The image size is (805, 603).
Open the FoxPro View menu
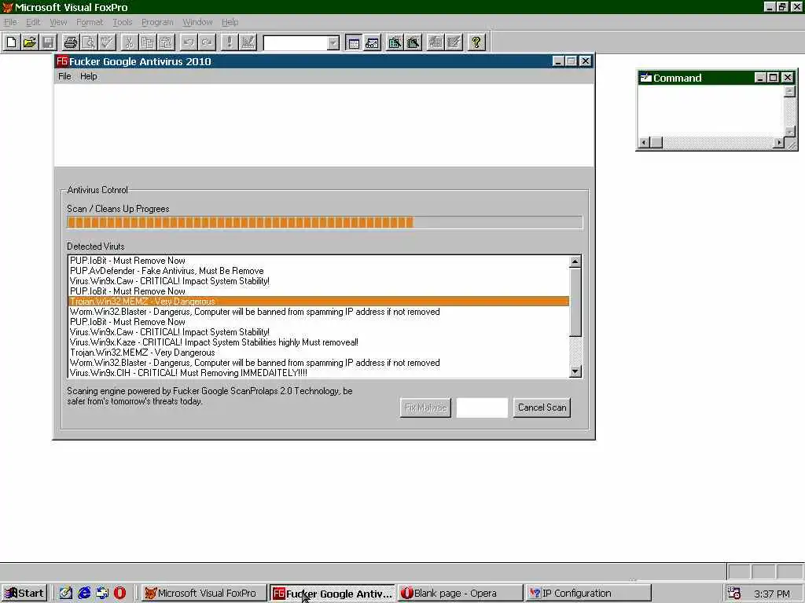58,22
